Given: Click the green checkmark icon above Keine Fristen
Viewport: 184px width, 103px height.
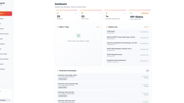Looking at the screenshot, I should pos(78,35).
